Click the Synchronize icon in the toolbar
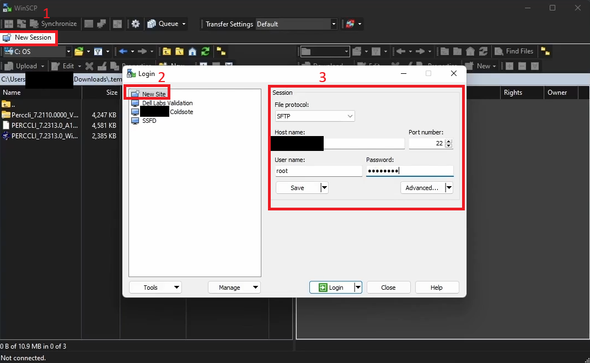This screenshot has height=363, width=590. pos(34,24)
